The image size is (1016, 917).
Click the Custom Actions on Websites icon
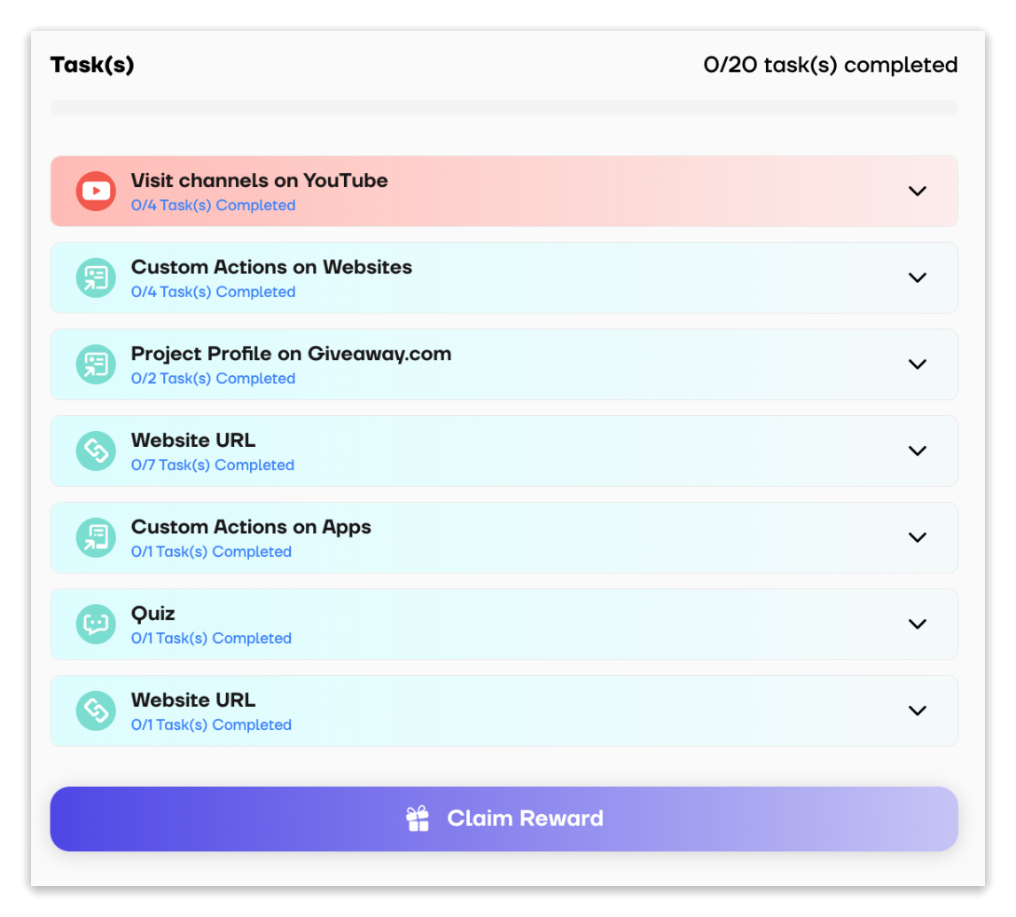(x=96, y=278)
